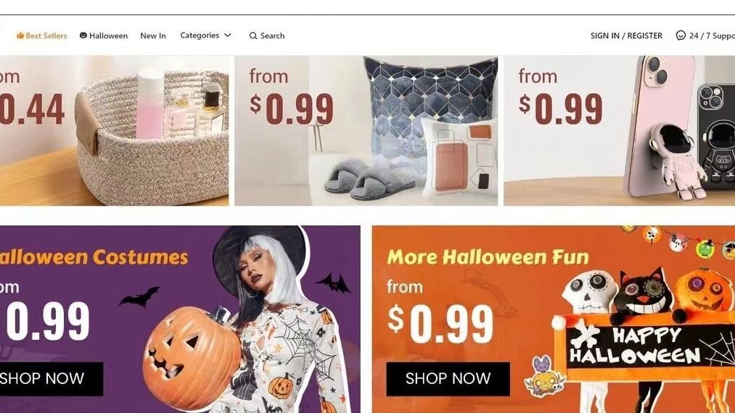
Task: Go to the Halloween nav link
Action: tap(104, 36)
